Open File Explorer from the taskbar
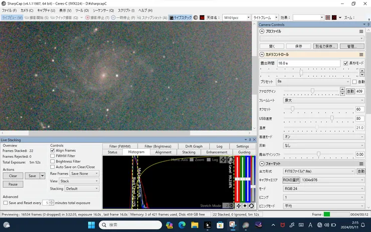This screenshot has width=371, height=232. [x=195, y=225]
